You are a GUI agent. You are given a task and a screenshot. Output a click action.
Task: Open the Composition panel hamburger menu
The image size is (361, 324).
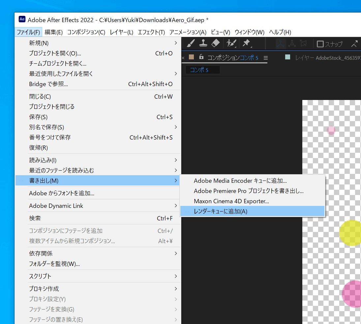click(266, 57)
